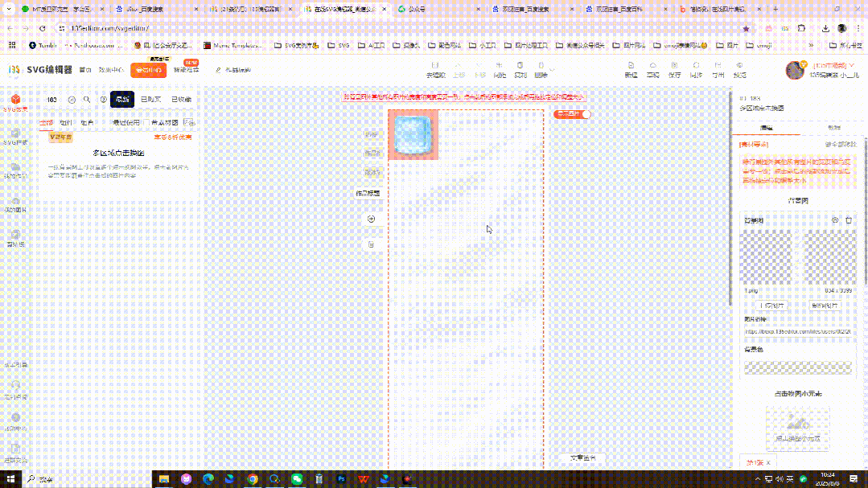Click the 背景色 color swatch
868x488 pixels.
(798, 367)
